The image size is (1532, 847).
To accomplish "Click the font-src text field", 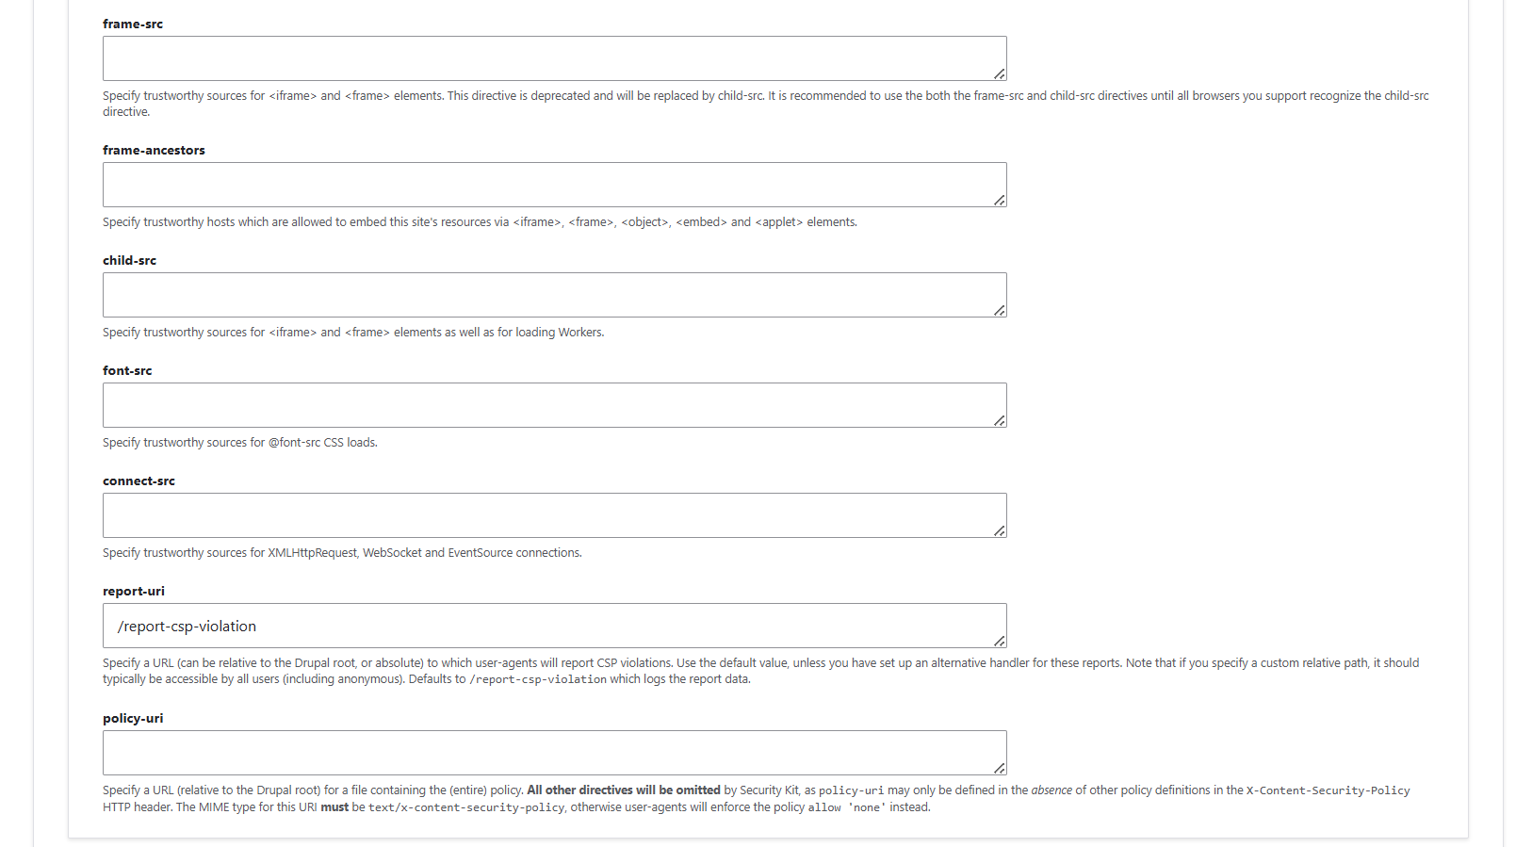I will point(554,404).
